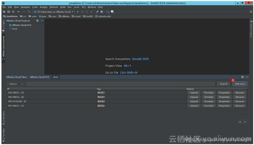Click the Open folder toolbar icon
Screen dimensions: 254x145
pos(4,12)
